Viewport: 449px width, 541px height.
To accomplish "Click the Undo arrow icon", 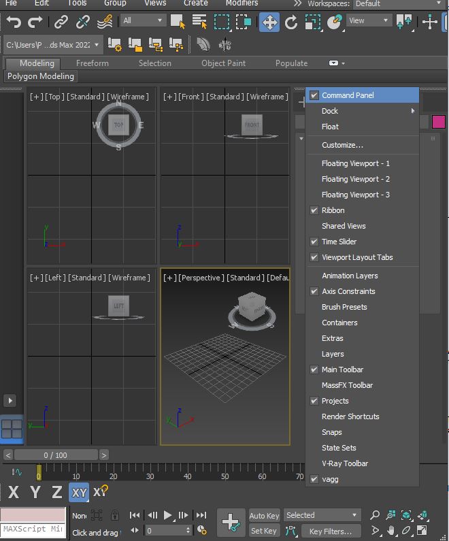I will pyautogui.click(x=14, y=22).
